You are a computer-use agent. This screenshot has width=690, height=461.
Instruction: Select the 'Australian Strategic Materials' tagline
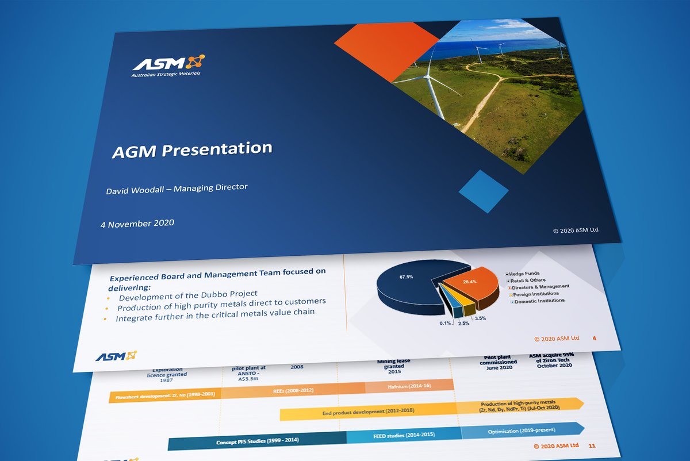pyautogui.click(x=167, y=75)
